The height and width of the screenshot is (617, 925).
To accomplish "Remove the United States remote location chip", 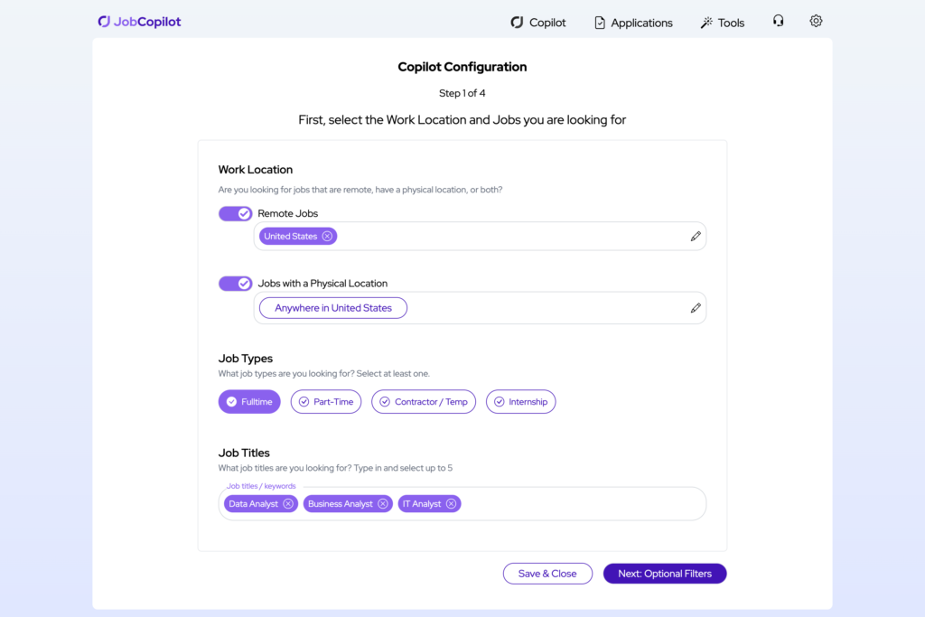I will (326, 236).
